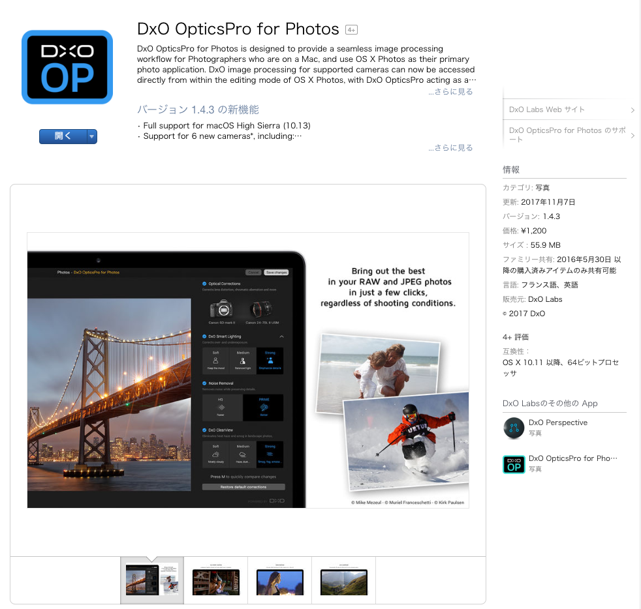Expand the DxO Labs Web サイト chevron
This screenshot has height=609, width=641.
click(632, 110)
